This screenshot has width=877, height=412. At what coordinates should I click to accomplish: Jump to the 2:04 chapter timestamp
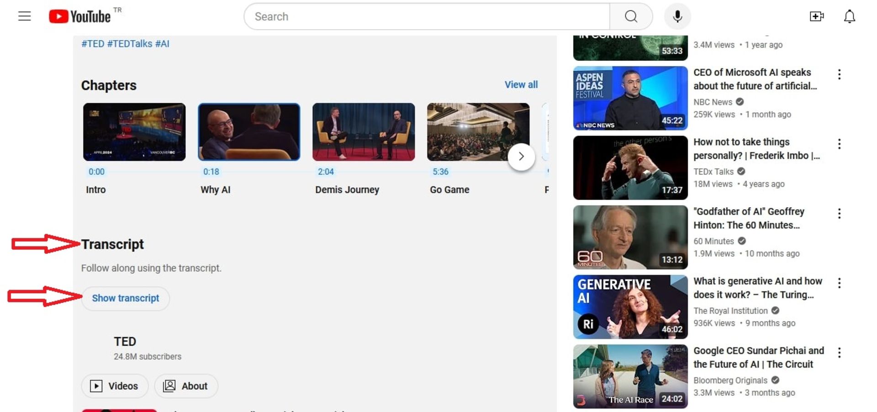point(326,172)
